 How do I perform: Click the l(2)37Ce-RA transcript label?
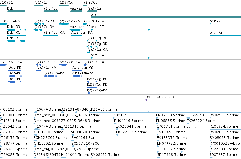pos(94,21)
